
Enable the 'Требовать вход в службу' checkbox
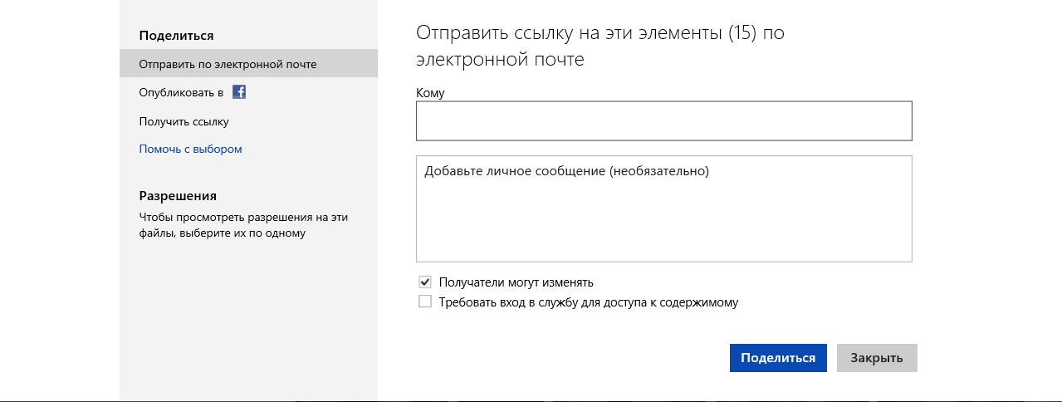425,301
